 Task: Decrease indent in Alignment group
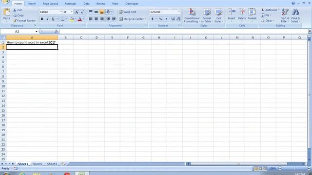pos(108,19)
